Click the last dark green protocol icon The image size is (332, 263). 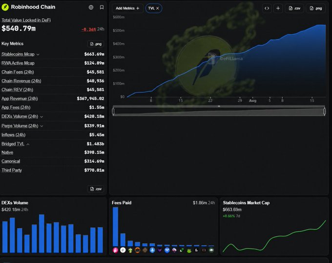(211, 250)
